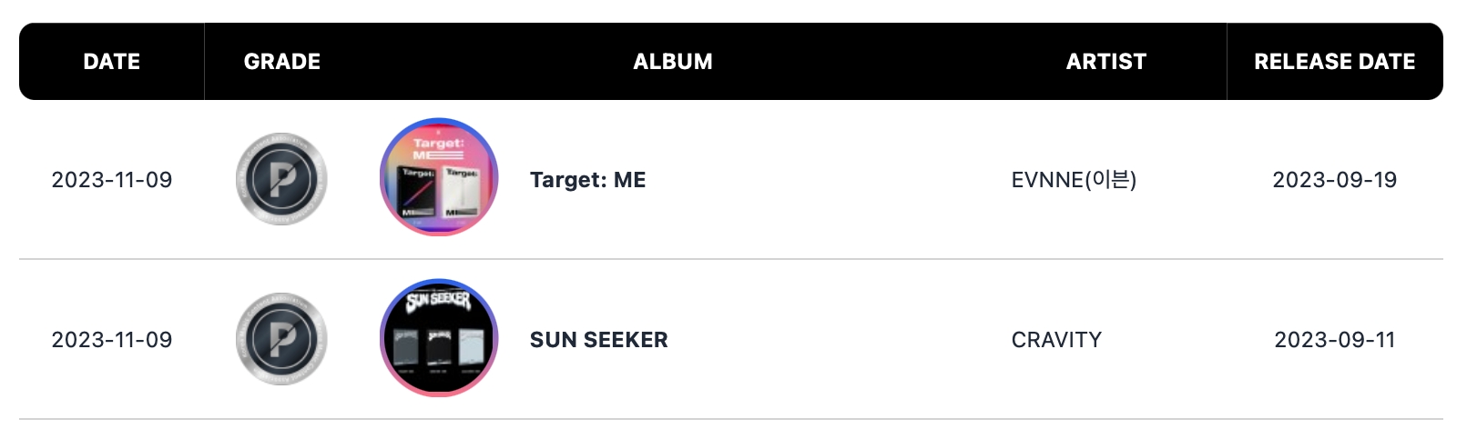Open the Target: ME album cover thumbnail
Viewport: 1467px width, 429px height.
point(439,177)
